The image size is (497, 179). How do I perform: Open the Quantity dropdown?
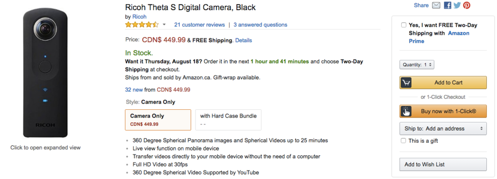coord(417,65)
